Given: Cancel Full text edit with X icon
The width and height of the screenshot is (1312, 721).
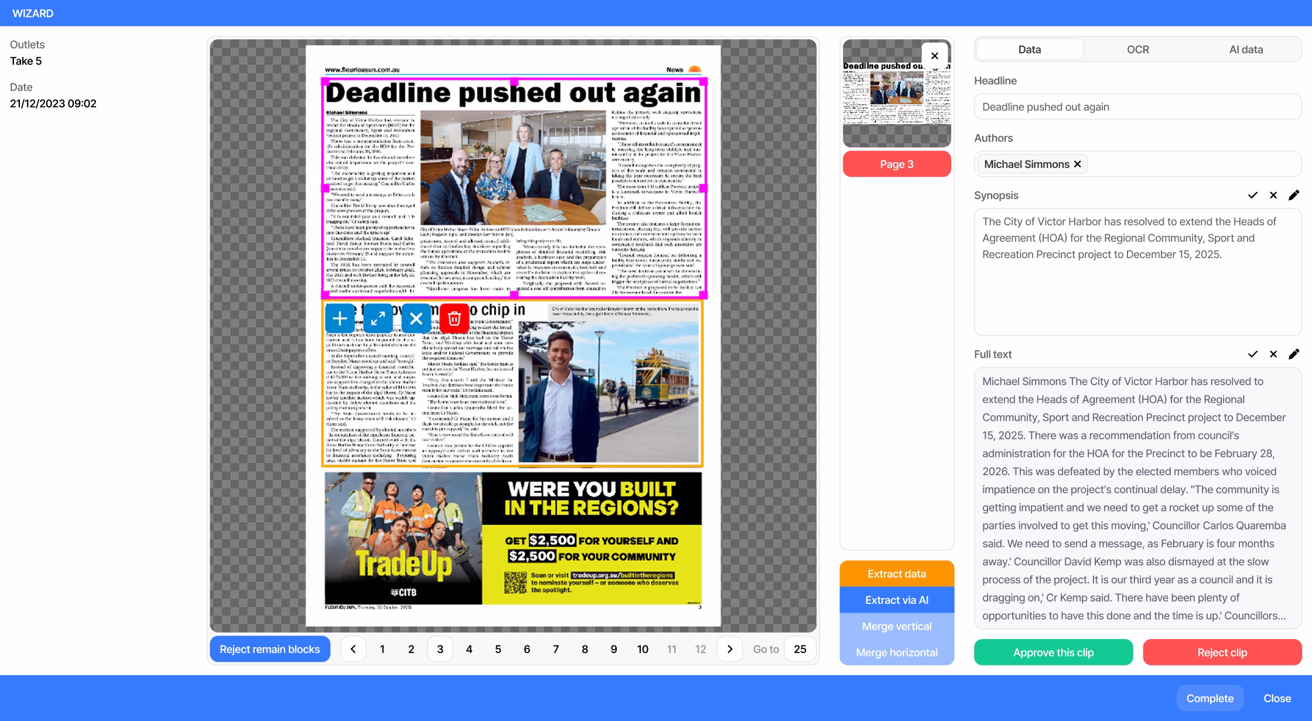Looking at the screenshot, I should click(1273, 354).
